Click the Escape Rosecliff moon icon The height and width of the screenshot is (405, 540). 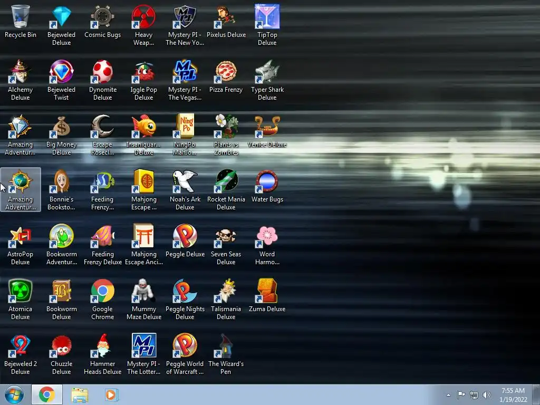click(x=102, y=126)
